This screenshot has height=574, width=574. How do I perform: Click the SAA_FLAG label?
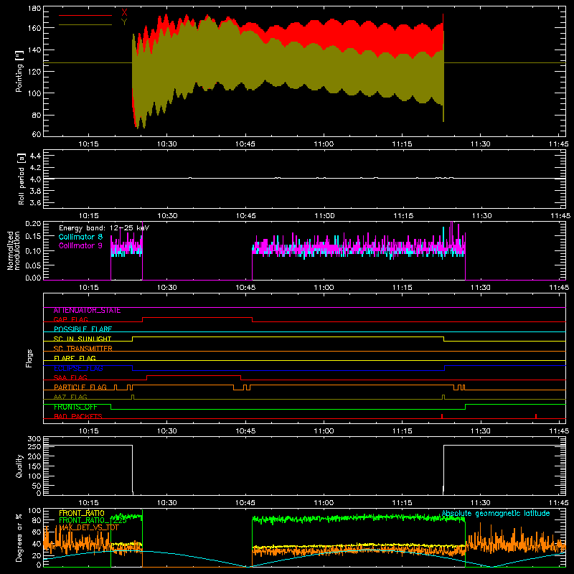point(70,377)
